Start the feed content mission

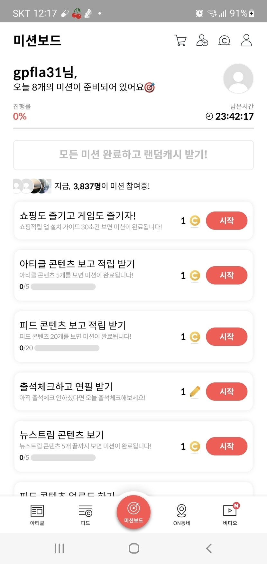[x=226, y=337]
